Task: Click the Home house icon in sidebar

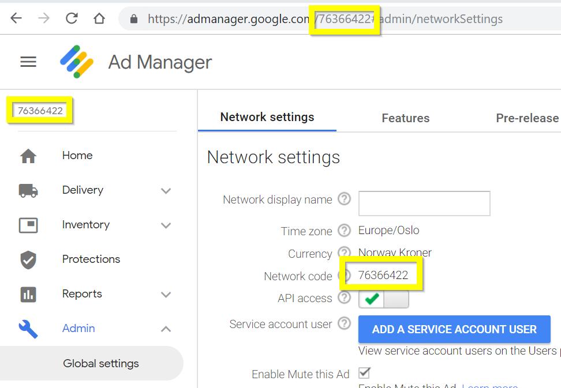Action: pyautogui.click(x=28, y=156)
